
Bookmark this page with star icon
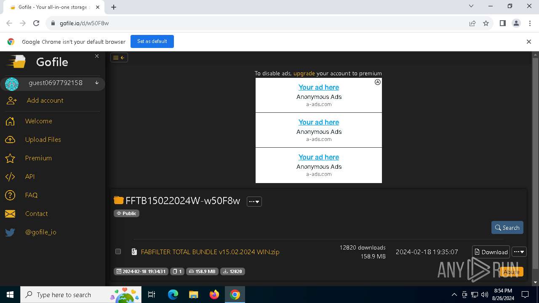[x=486, y=23]
